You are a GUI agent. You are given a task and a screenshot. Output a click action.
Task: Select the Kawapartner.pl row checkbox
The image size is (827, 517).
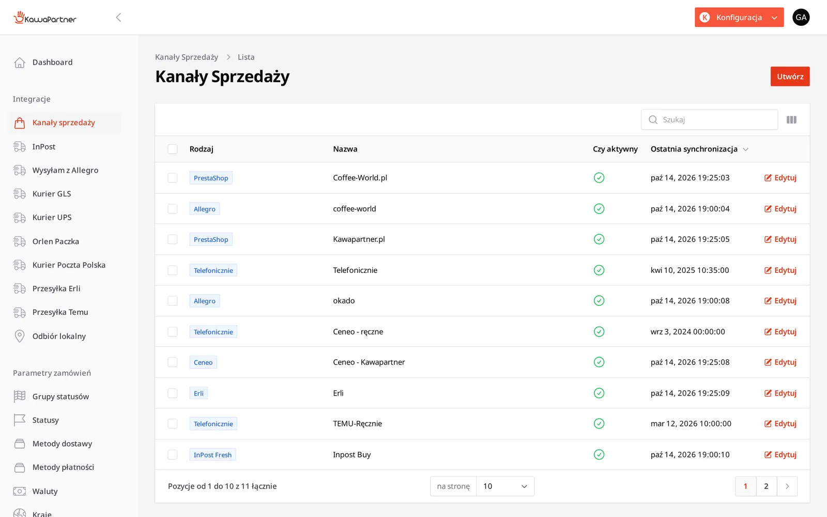point(173,239)
